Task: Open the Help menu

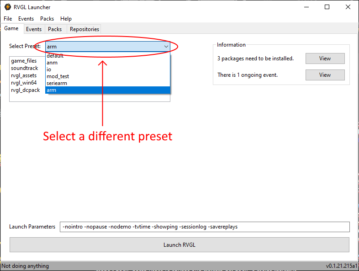Action: tap(66, 19)
